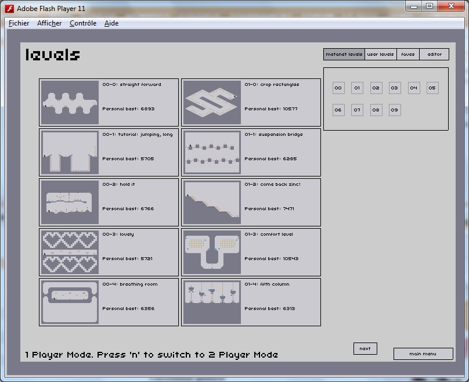Select episode 00 box
Image resolution: width=469 pixels, height=382 pixels.
(338, 88)
